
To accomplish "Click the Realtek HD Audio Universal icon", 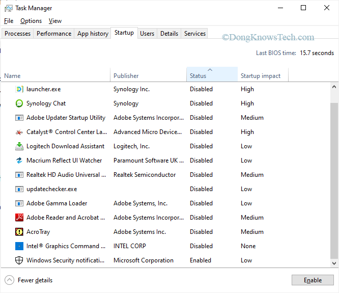I will click(x=19, y=175).
